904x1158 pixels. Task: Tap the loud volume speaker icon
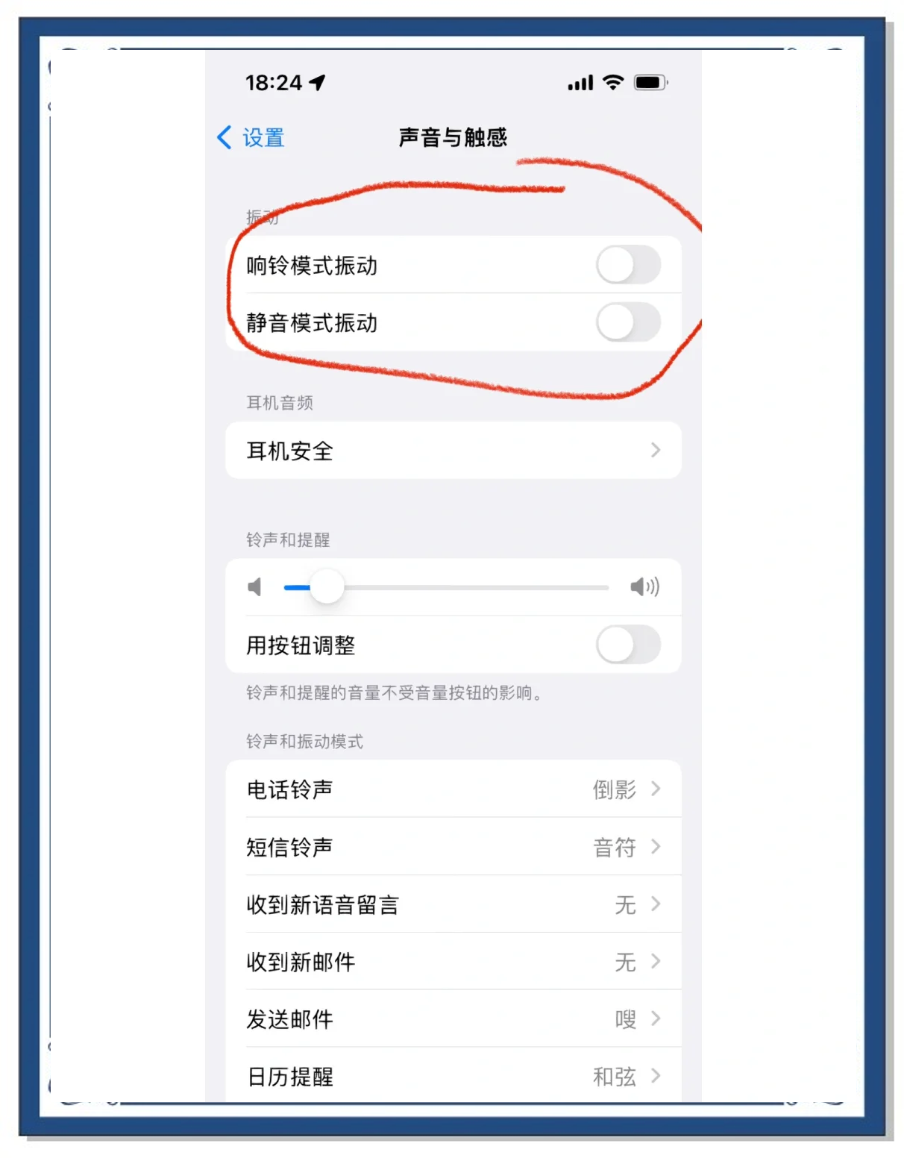(x=644, y=587)
